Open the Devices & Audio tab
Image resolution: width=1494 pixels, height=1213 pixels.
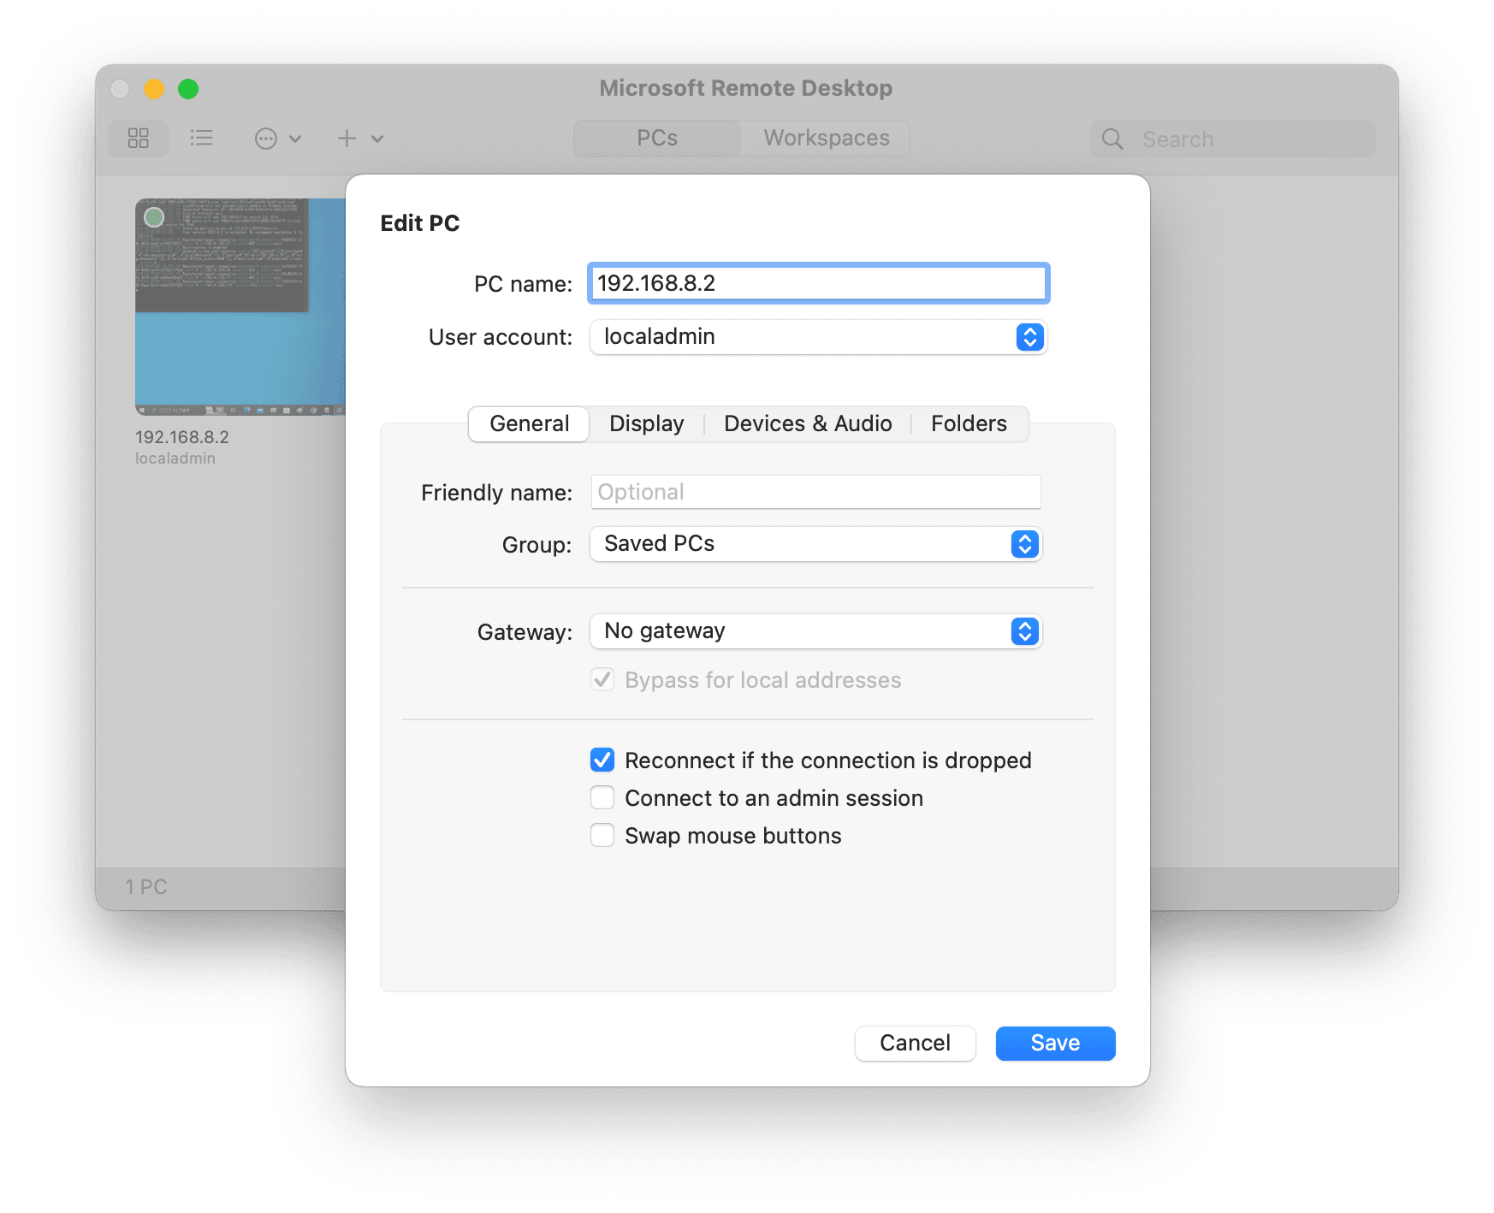pos(808,423)
